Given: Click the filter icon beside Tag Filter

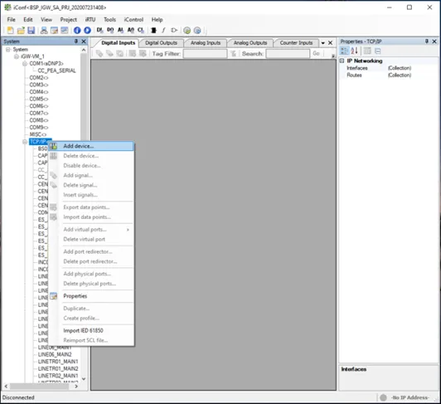Looking at the screenshot, I should pyautogui.click(x=233, y=53).
